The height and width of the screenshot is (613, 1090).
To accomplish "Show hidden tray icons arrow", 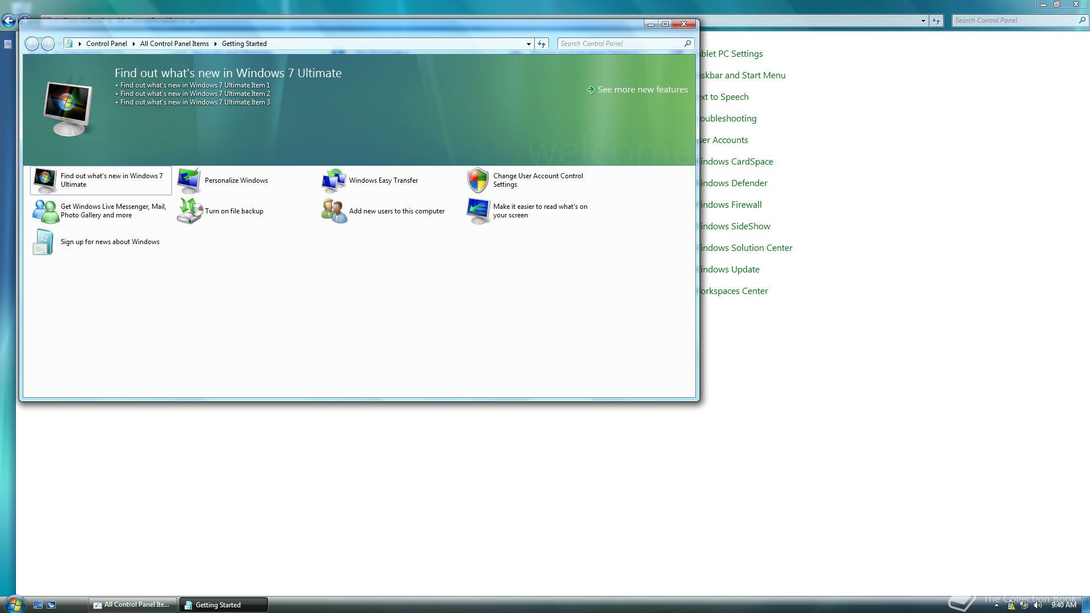I will [x=996, y=605].
